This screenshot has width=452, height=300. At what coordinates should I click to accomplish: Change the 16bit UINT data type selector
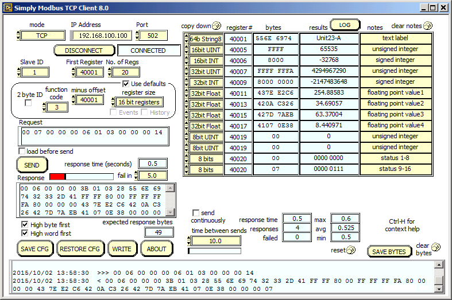click(x=206, y=50)
